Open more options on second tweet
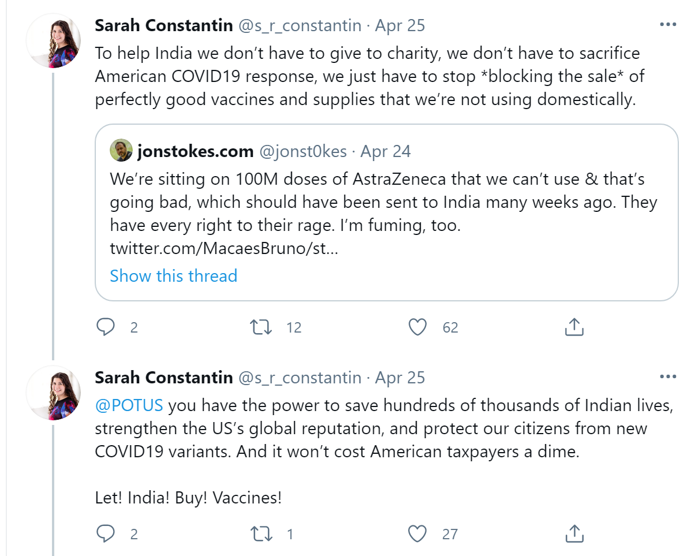 click(x=667, y=377)
